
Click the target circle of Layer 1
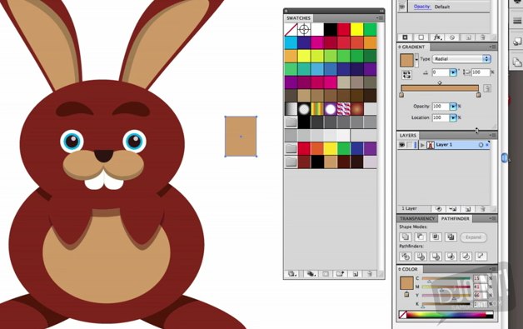point(481,145)
